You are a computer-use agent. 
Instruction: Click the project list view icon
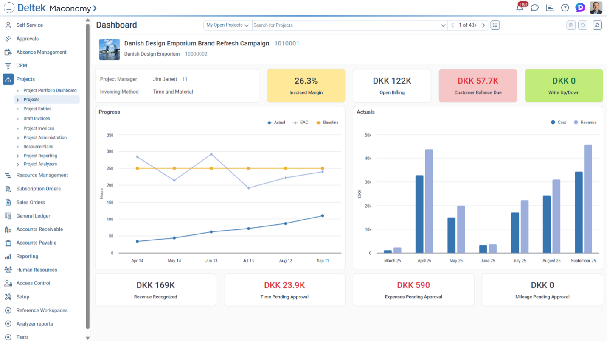tap(495, 25)
